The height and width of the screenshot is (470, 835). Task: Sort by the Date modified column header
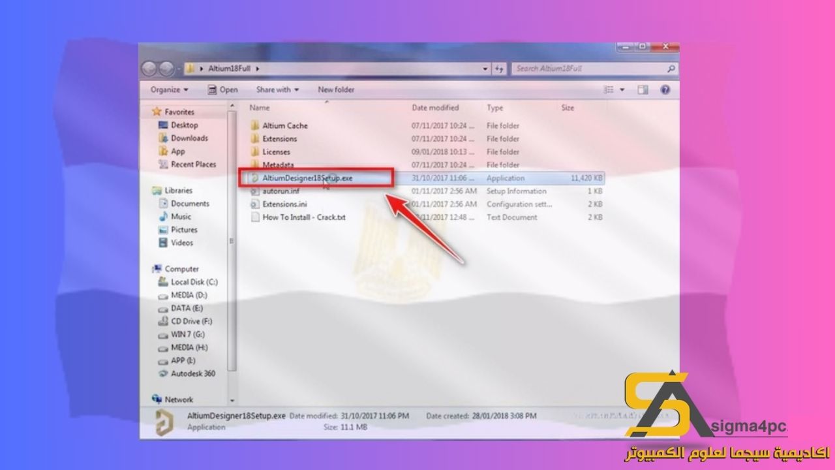435,108
